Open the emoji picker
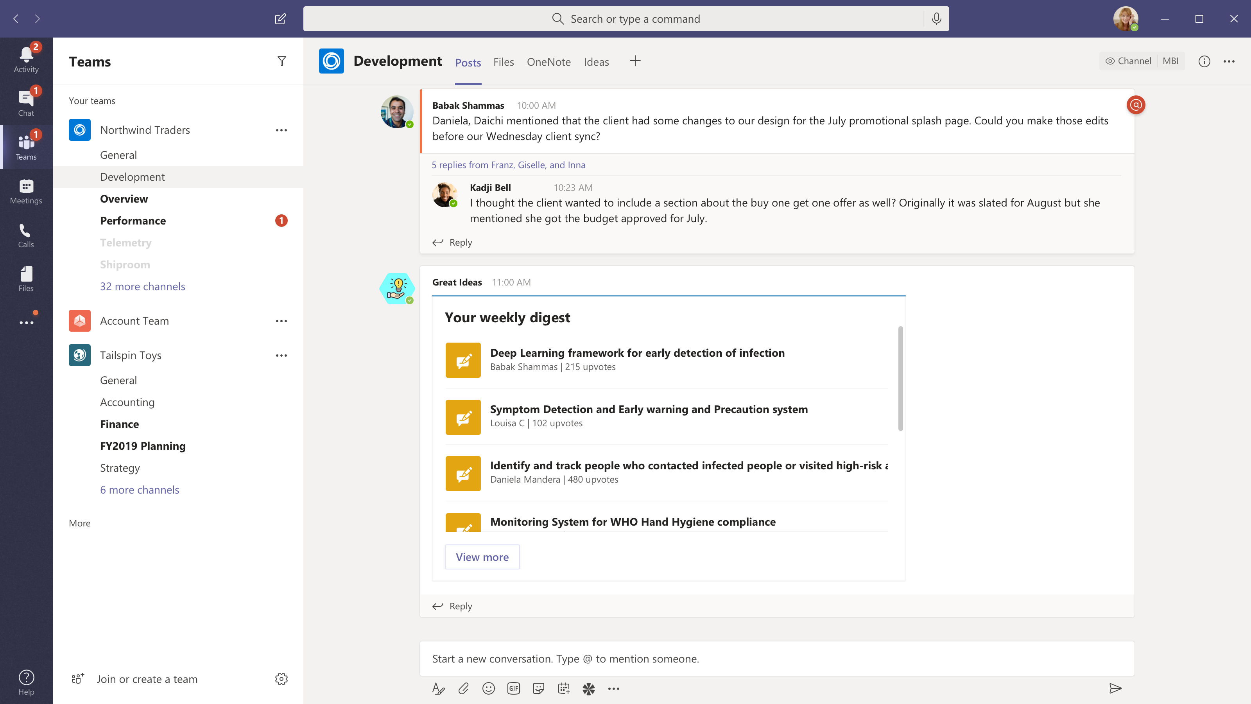 click(x=489, y=688)
